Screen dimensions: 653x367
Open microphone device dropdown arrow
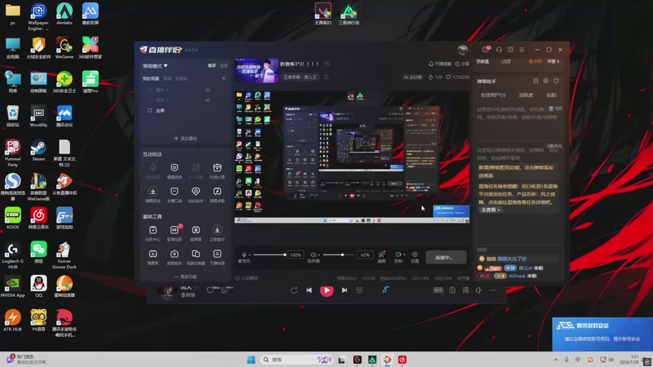coord(250,254)
